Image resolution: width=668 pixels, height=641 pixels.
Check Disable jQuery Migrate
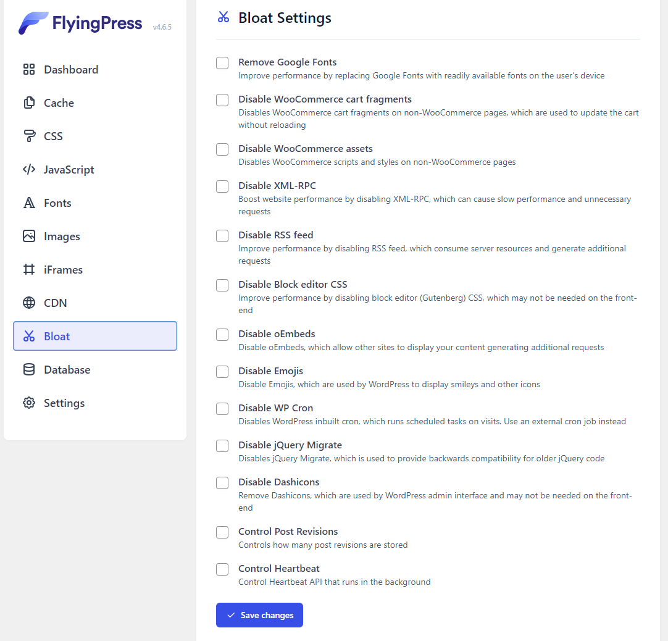pyautogui.click(x=222, y=445)
